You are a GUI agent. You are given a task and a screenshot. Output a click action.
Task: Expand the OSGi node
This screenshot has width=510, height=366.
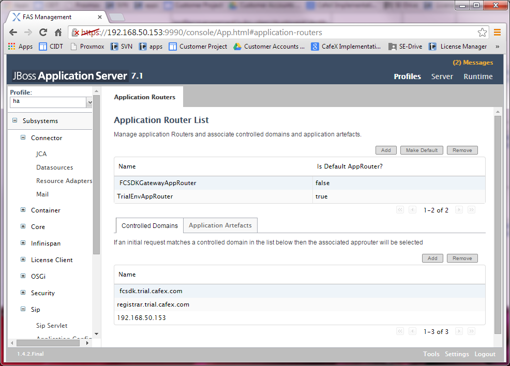[23, 276]
